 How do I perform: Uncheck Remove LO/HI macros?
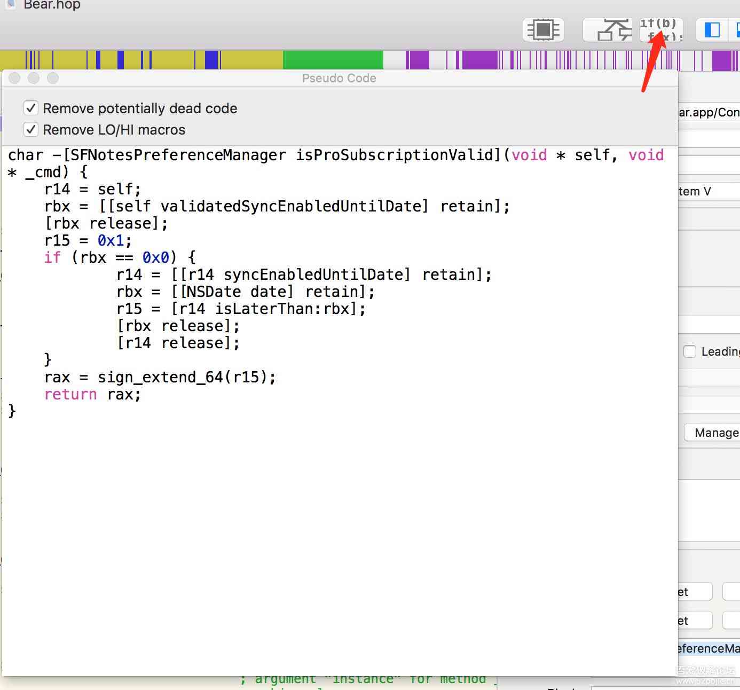[x=31, y=130]
